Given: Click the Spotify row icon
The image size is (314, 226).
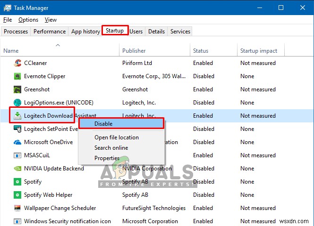Looking at the screenshot, I should [x=17, y=182].
